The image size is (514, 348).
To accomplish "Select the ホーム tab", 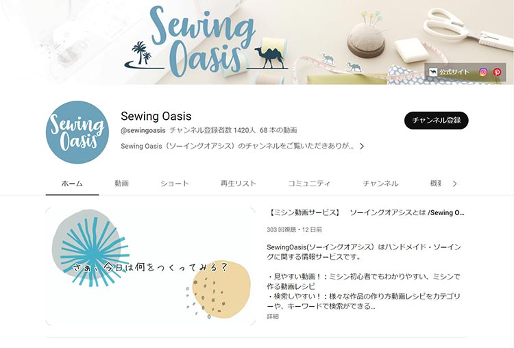I will [x=72, y=184].
